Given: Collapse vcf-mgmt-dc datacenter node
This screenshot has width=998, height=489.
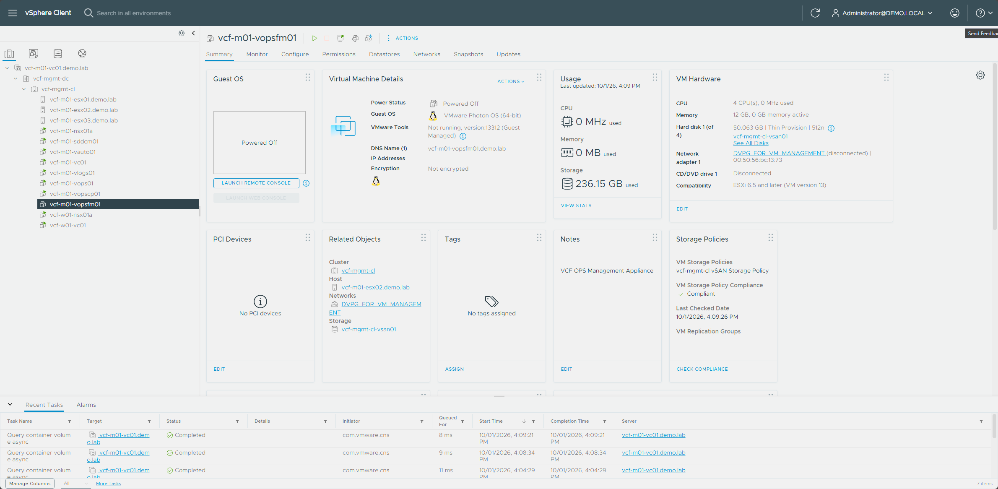Looking at the screenshot, I should pos(16,78).
